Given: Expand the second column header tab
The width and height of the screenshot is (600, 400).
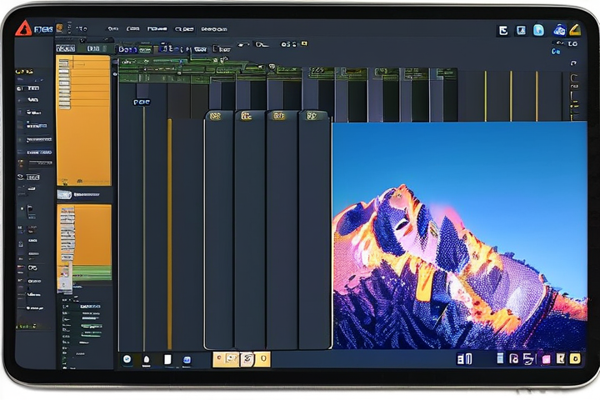Looking at the screenshot, I should tap(247, 117).
